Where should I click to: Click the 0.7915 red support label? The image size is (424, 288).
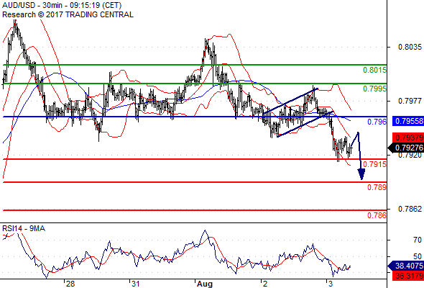click(x=374, y=164)
